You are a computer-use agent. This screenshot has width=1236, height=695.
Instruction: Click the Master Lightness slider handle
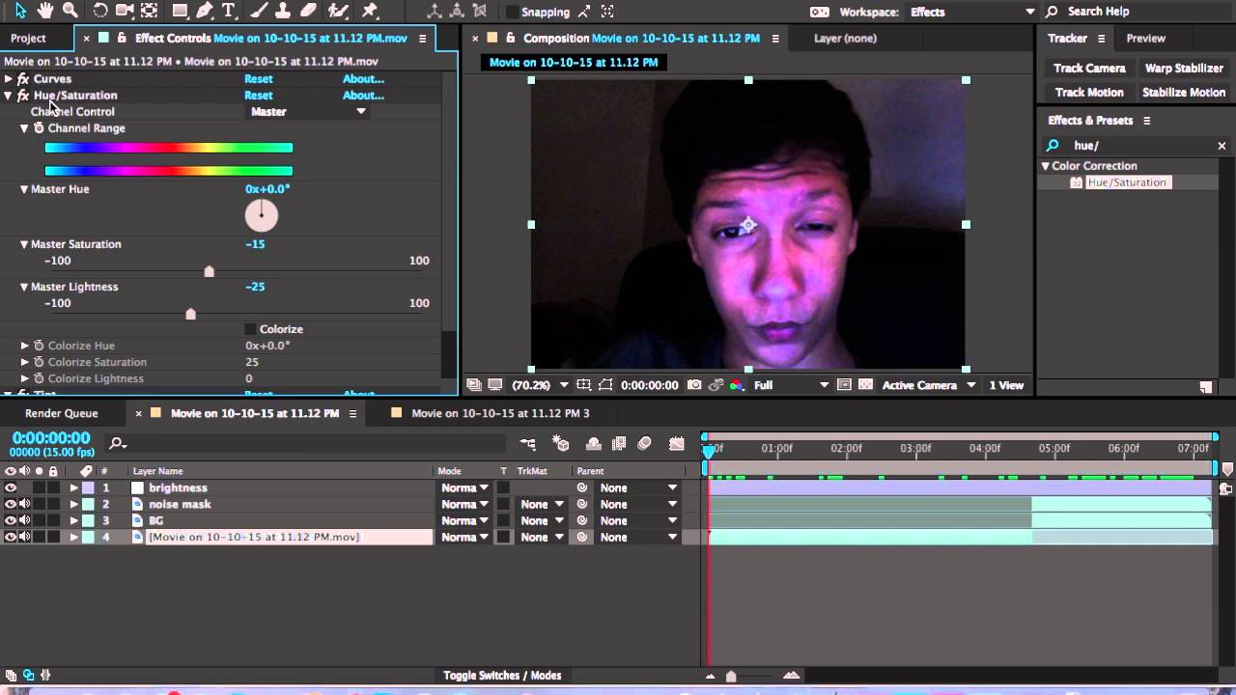190,314
